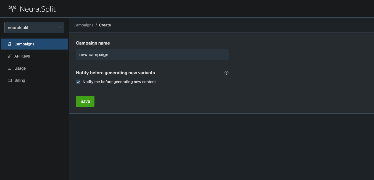Click the API Keys plug icon

(x=10, y=56)
